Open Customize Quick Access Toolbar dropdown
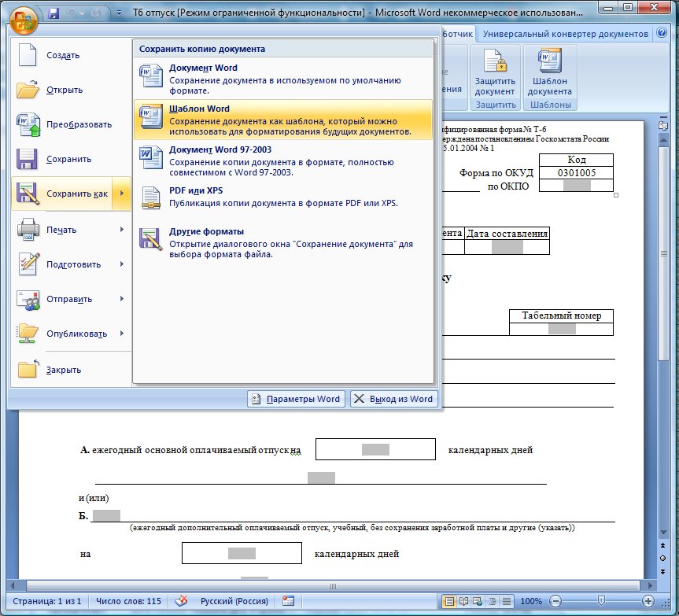The width and height of the screenshot is (679, 616). pos(119,13)
